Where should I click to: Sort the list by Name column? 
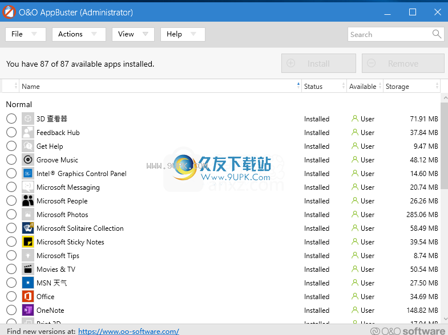pyautogui.click(x=160, y=86)
